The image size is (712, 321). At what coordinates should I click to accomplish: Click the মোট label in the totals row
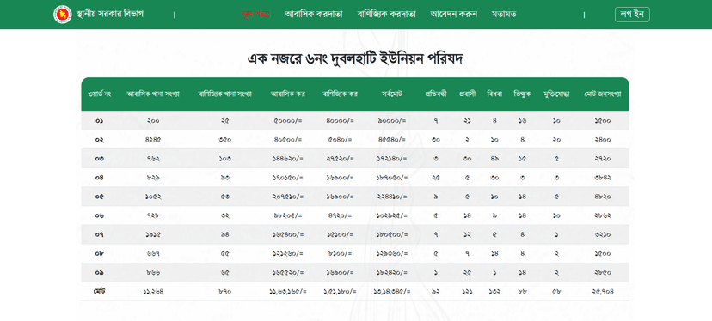tap(100, 292)
